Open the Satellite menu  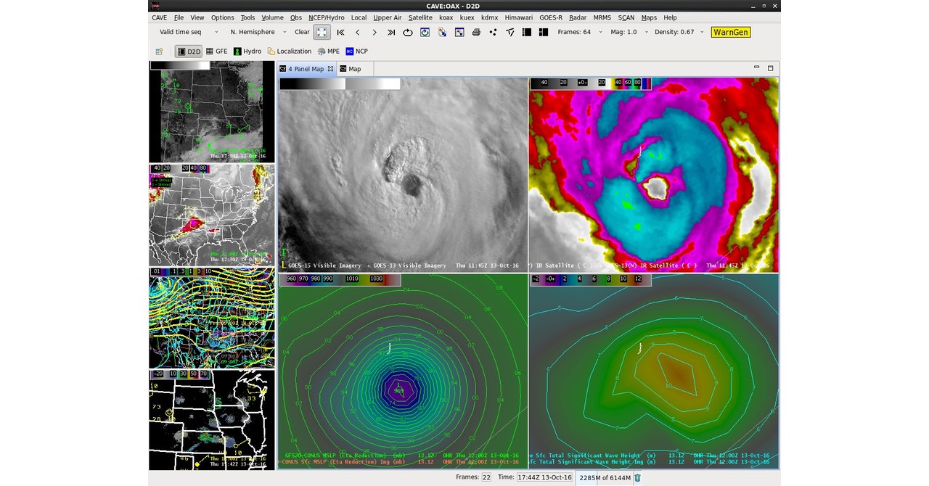[x=420, y=17]
